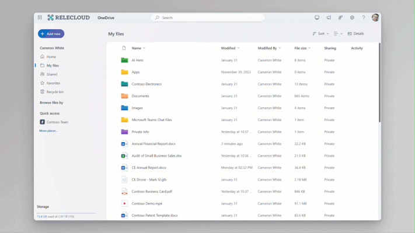Click the Microsoft Teams Chat Files folder icon

click(x=124, y=119)
